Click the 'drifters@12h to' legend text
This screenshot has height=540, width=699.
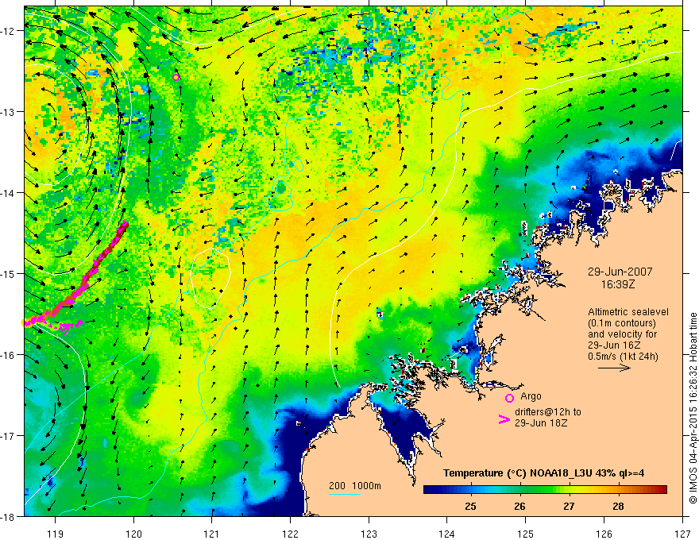(x=548, y=412)
